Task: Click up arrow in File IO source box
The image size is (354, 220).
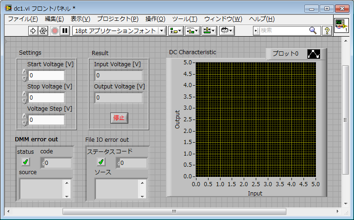Action: click(142, 183)
